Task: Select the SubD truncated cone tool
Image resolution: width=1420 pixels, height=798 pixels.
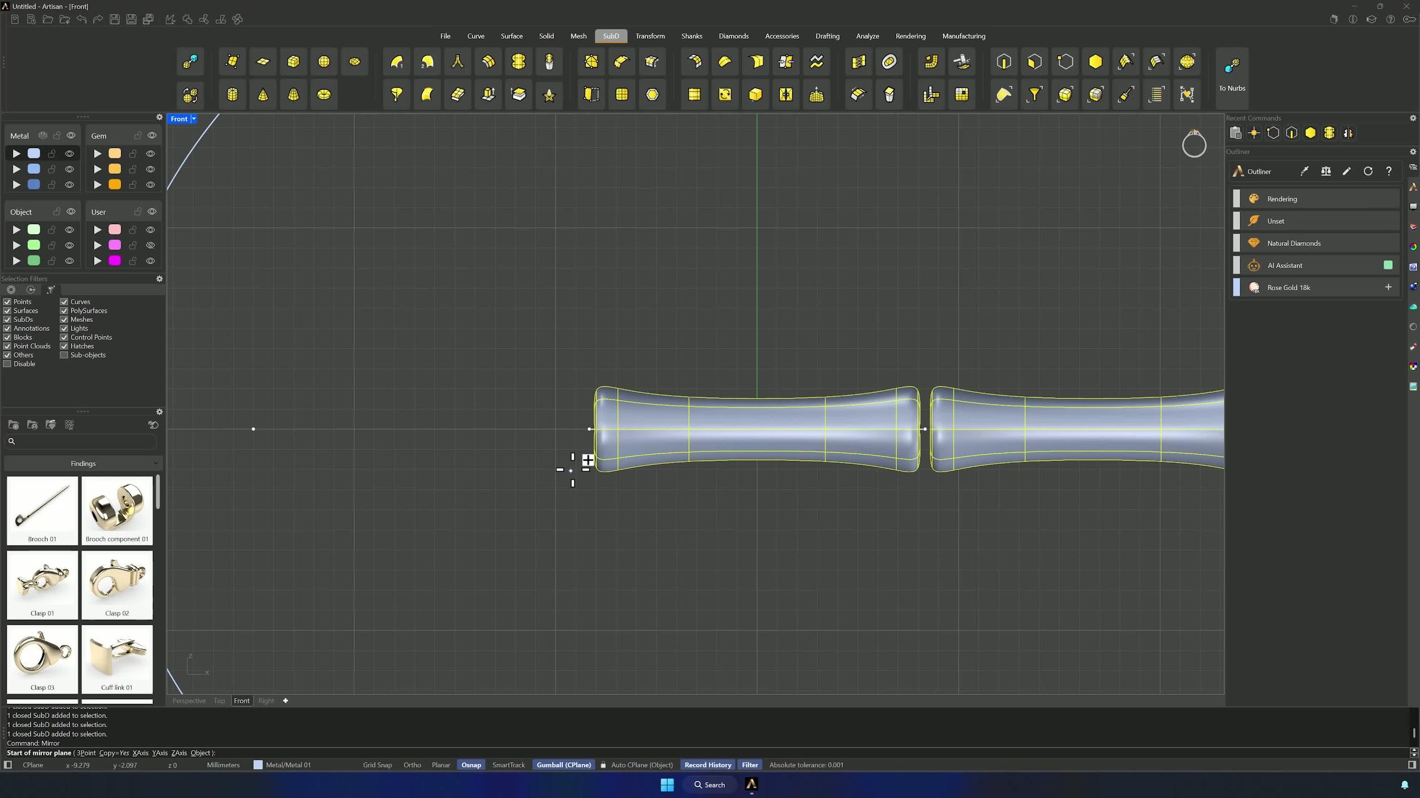Action: coord(293,94)
